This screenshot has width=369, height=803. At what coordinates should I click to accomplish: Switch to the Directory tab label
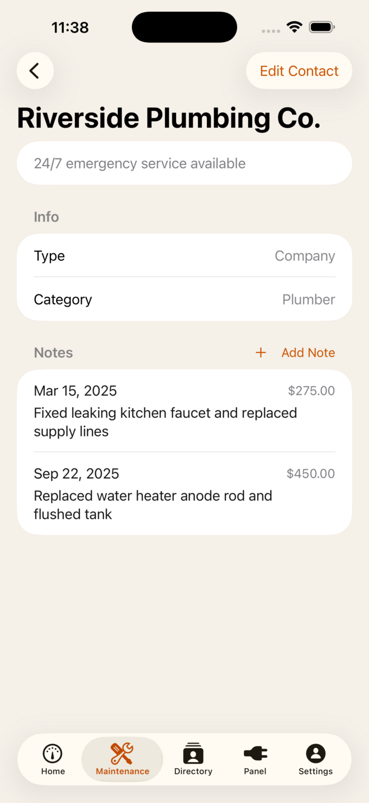pyautogui.click(x=193, y=772)
